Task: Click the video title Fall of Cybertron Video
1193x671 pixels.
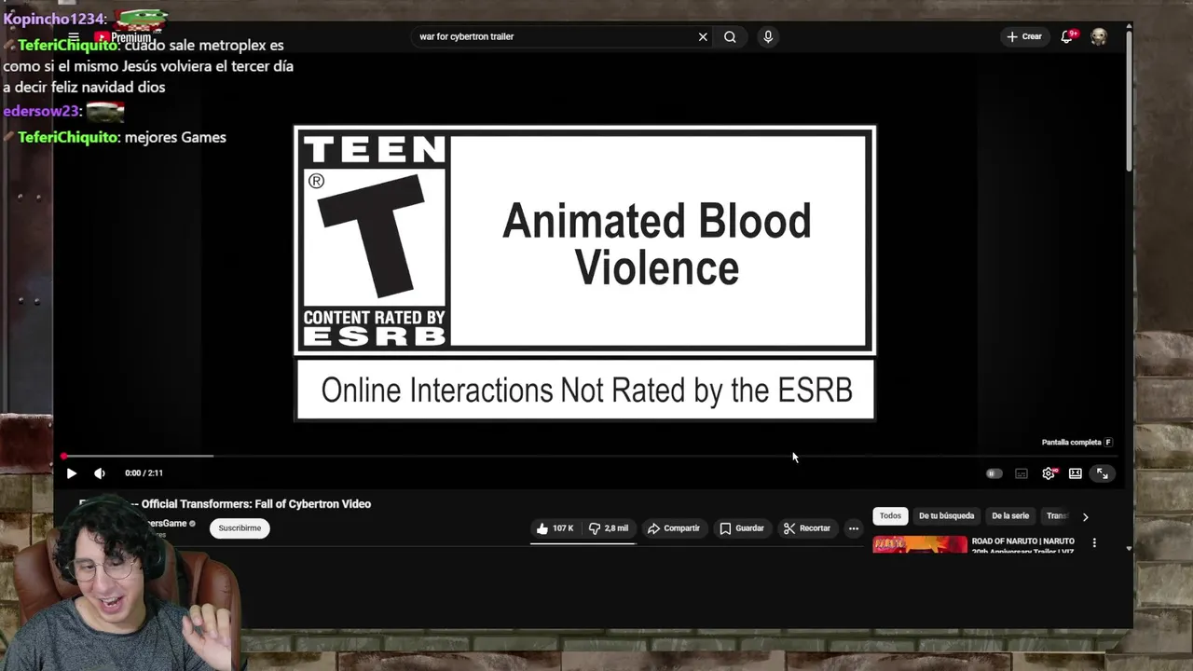Action: click(x=255, y=504)
